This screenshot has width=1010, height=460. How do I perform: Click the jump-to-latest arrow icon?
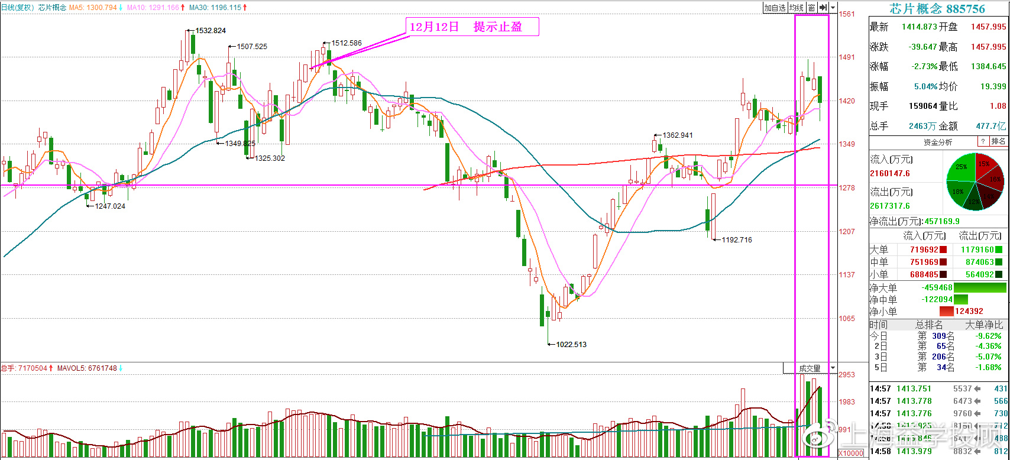pyautogui.click(x=823, y=8)
